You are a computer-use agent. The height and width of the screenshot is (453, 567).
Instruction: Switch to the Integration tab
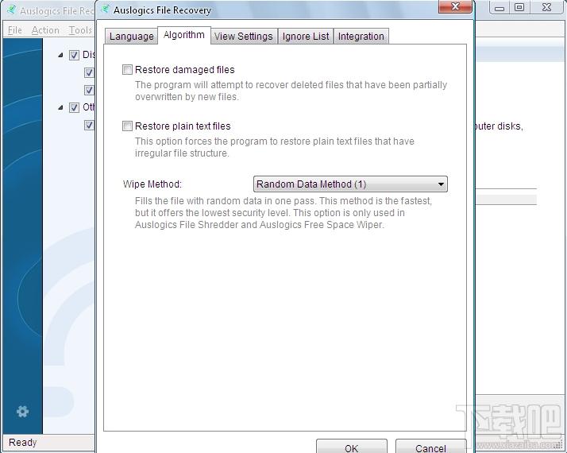[361, 37]
